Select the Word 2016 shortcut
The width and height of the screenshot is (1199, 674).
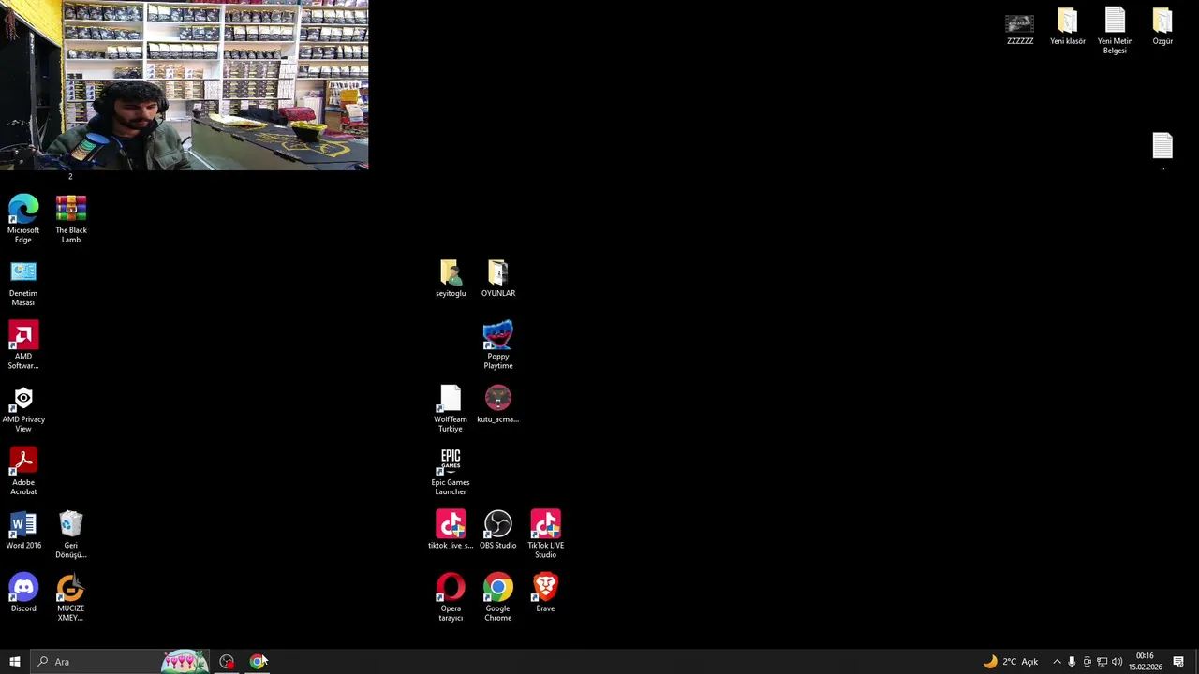pos(23,531)
